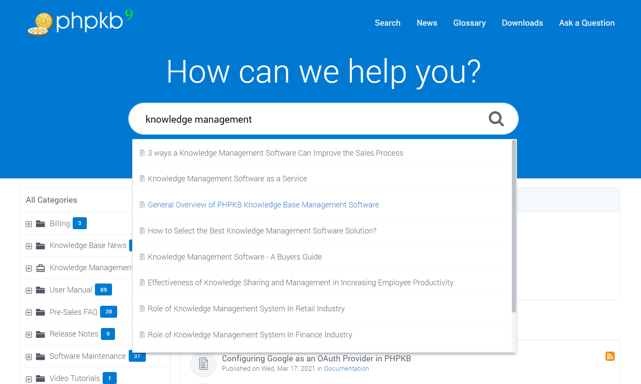The width and height of the screenshot is (641, 384).
Task: Click the Billing folder icon
Action: pyautogui.click(x=41, y=224)
